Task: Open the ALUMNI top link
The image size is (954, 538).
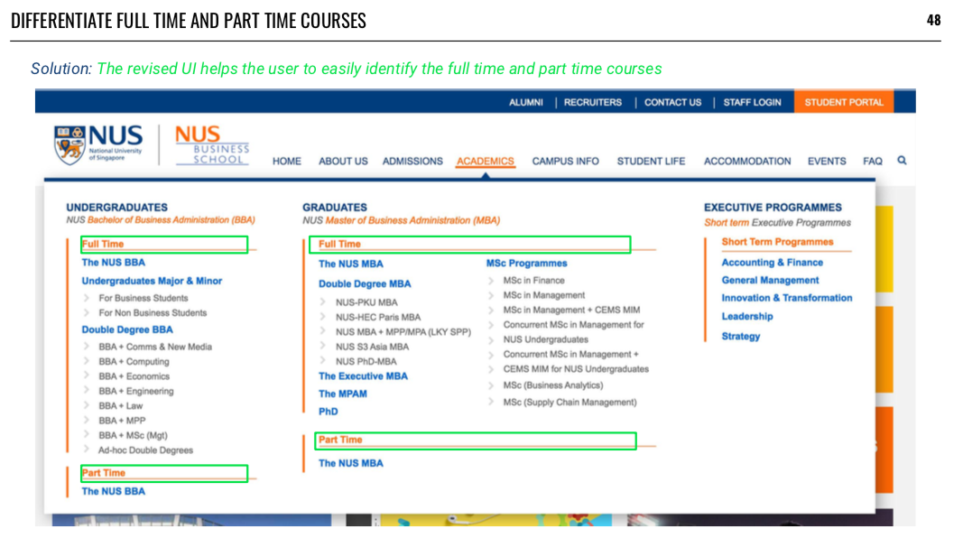Action: [525, 102]
